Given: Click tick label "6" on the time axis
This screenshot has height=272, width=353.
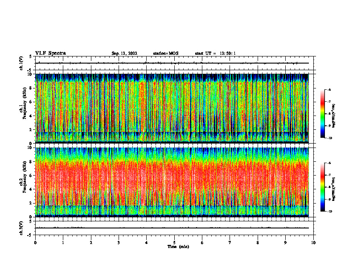Looking at the screenshot, I should pos(202,243).
